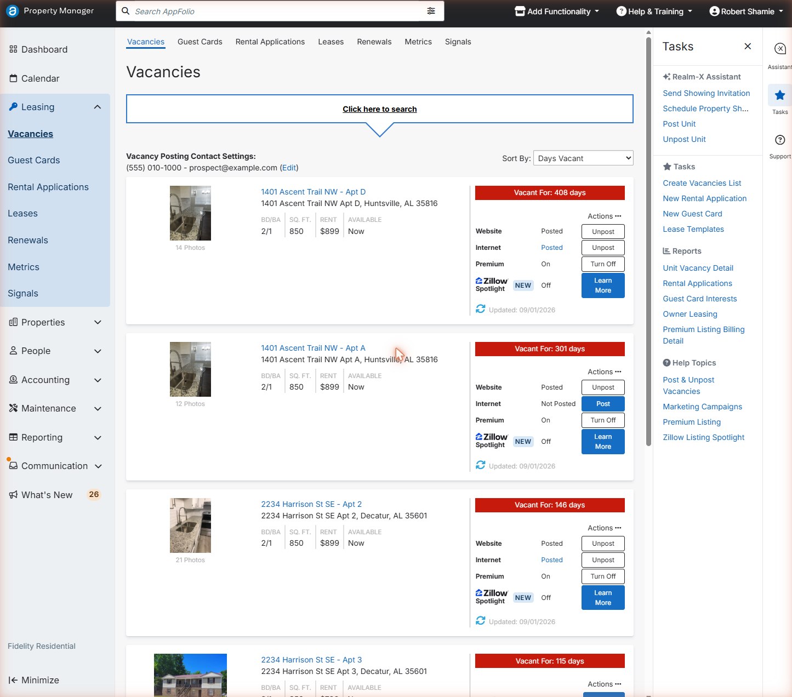
Task: Open Calendar from sidebar
Action: pos(35,78)
